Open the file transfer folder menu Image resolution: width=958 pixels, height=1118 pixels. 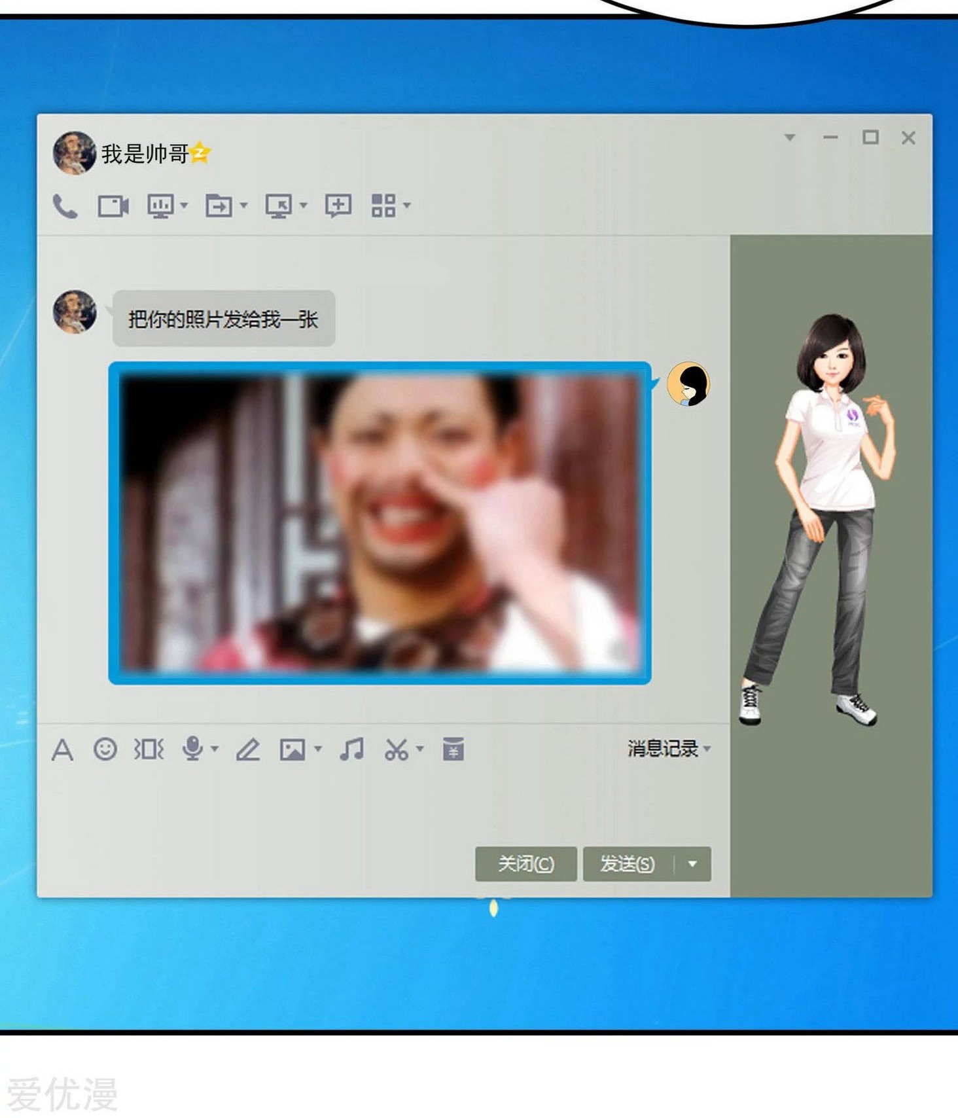point(219,206)
